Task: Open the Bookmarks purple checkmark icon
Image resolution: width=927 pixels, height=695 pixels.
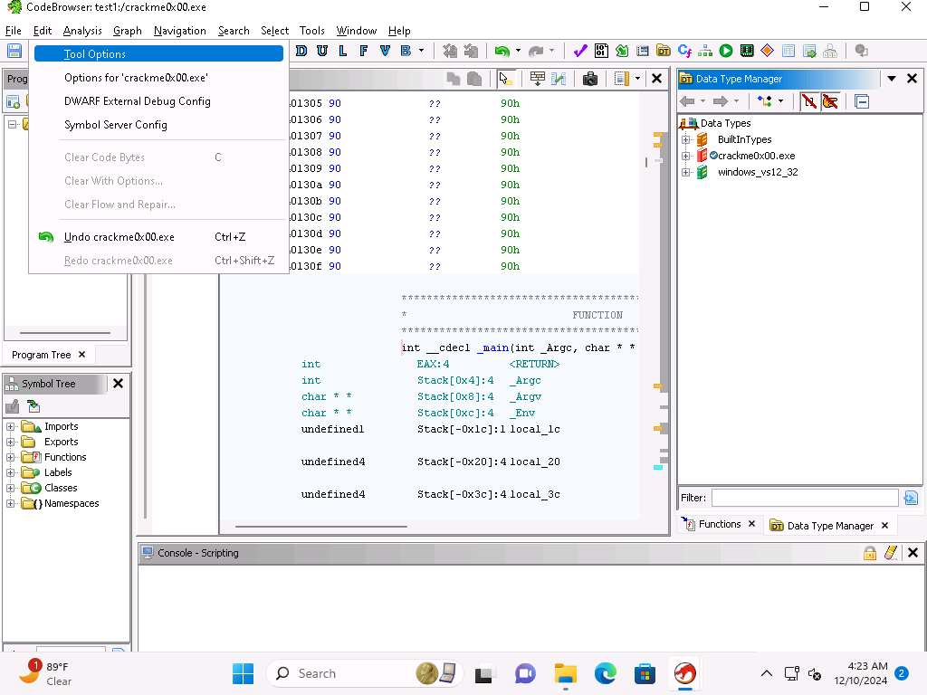Action: (580, 52)
